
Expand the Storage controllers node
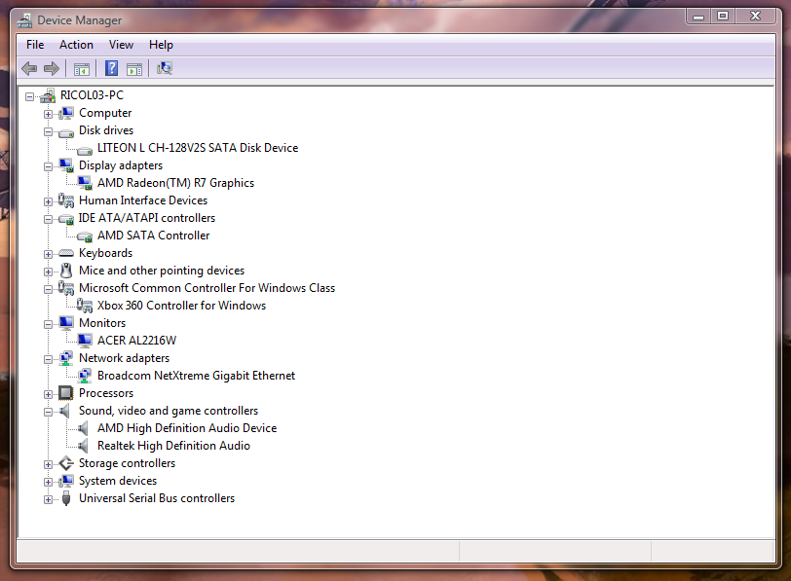49,464
